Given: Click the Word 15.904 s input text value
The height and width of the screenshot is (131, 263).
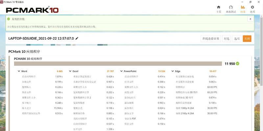Looking at the screenshot, I should pos(58,108).
